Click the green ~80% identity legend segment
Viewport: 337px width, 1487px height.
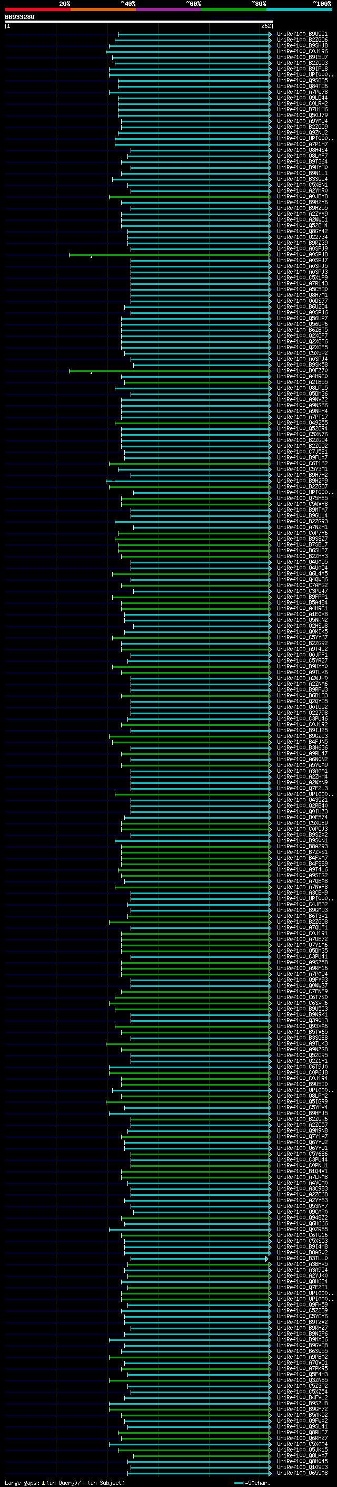pos(234,9)
